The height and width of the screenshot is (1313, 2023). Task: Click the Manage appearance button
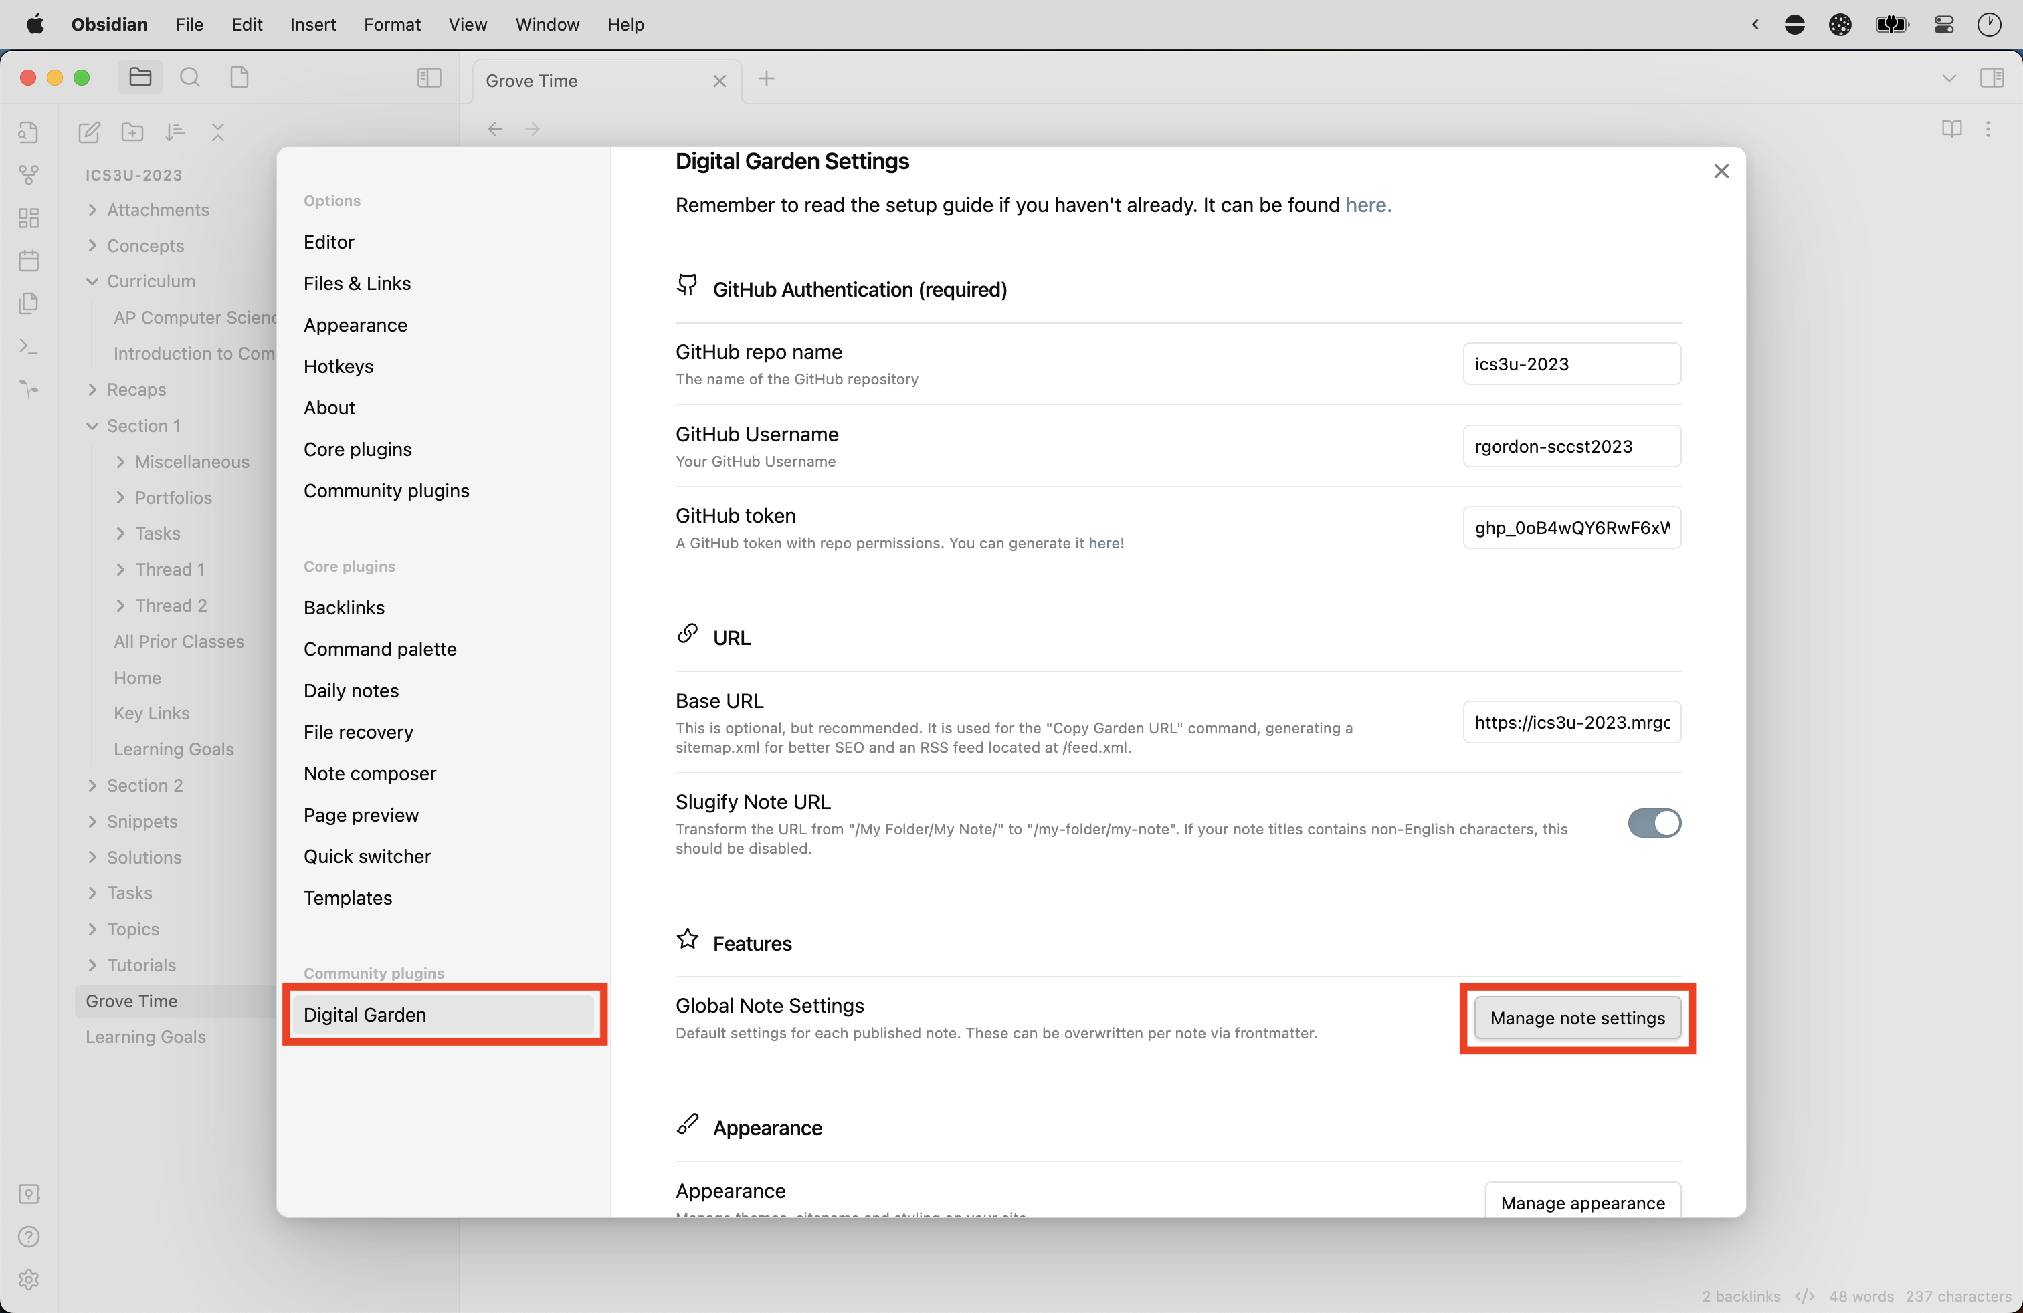(1582, 1202)
